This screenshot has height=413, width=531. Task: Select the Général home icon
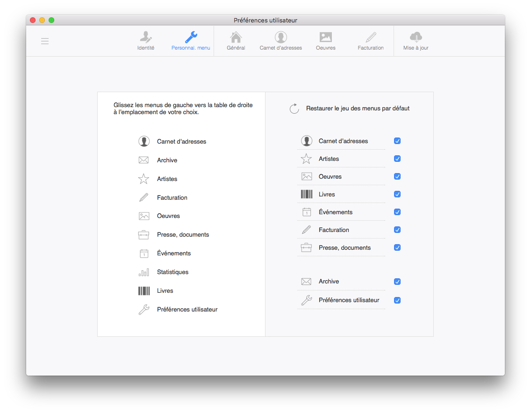point(236,38)
